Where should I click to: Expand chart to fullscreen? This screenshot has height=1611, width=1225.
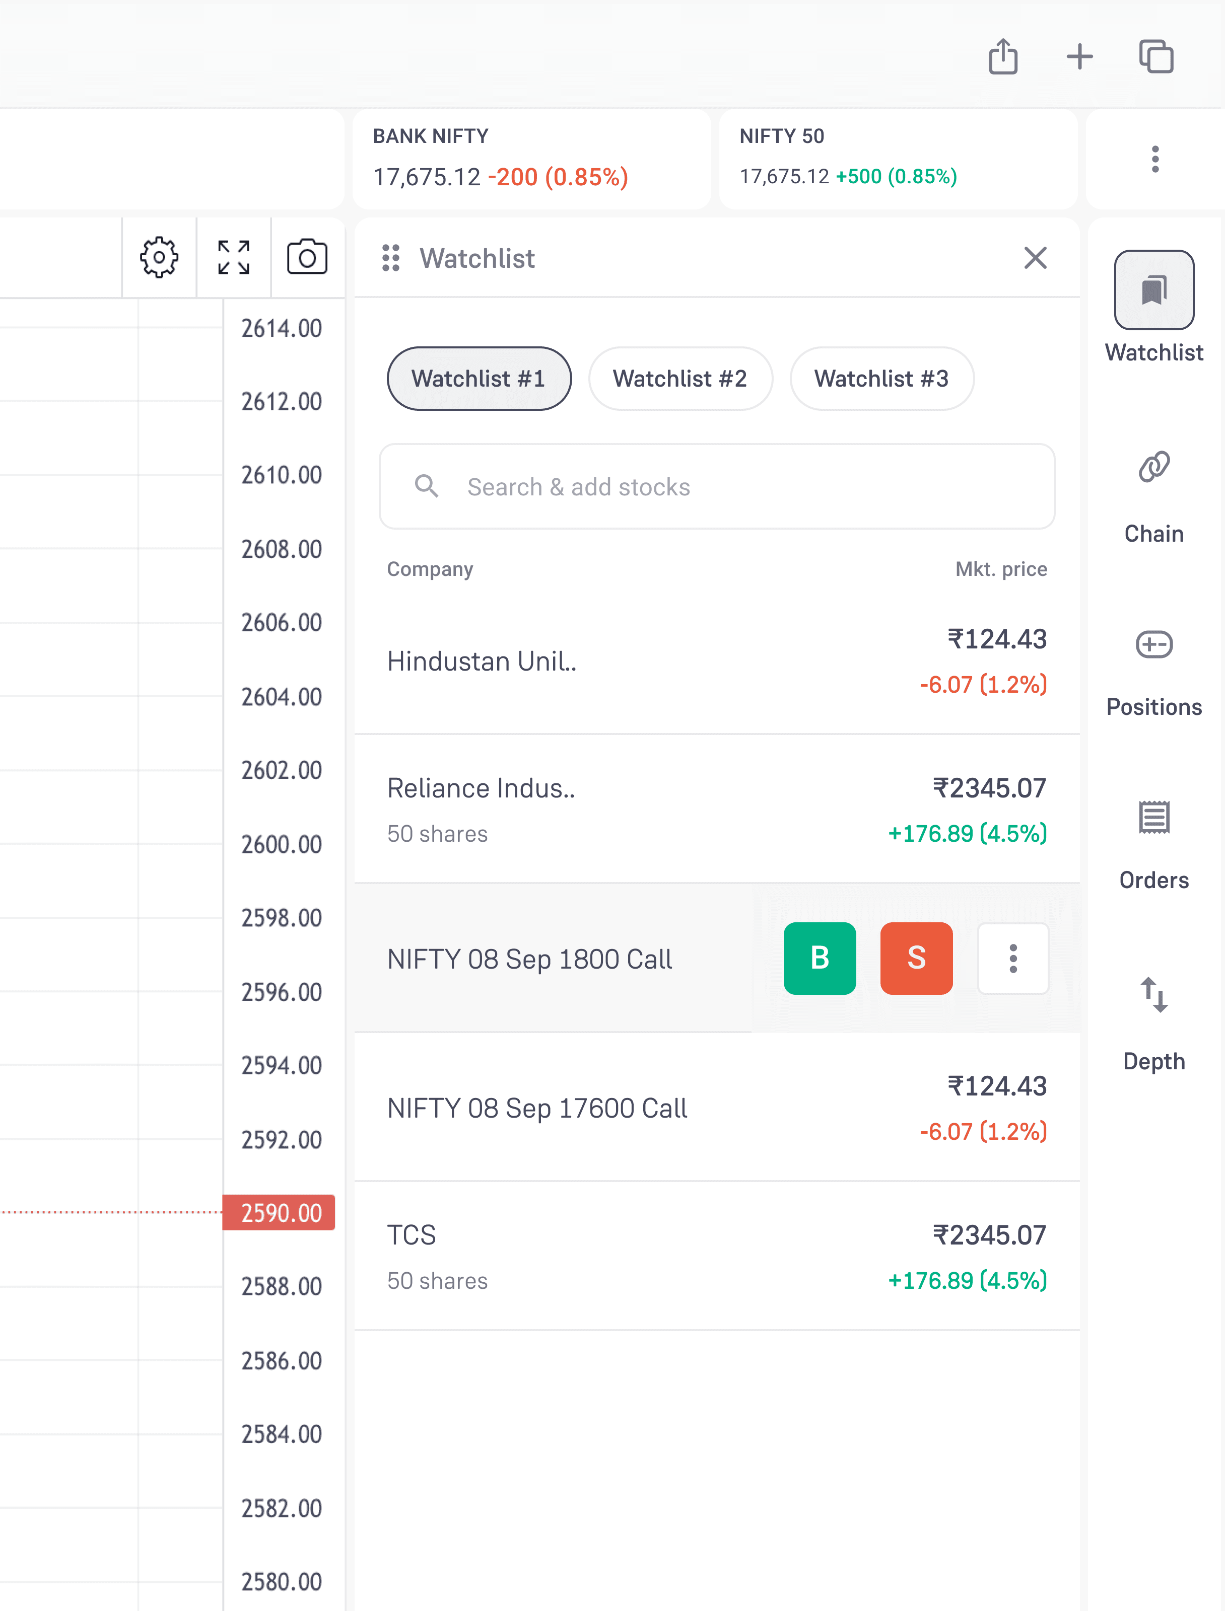pyautogui.click(x=233, y=257)
